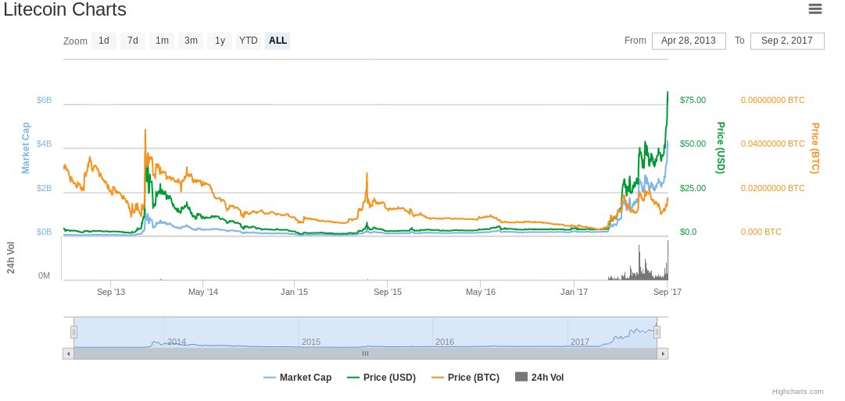The height and width of the screenshot is (401, 845).
Task: Click the $4B market cap axis label
Action: tap(45, 144)
